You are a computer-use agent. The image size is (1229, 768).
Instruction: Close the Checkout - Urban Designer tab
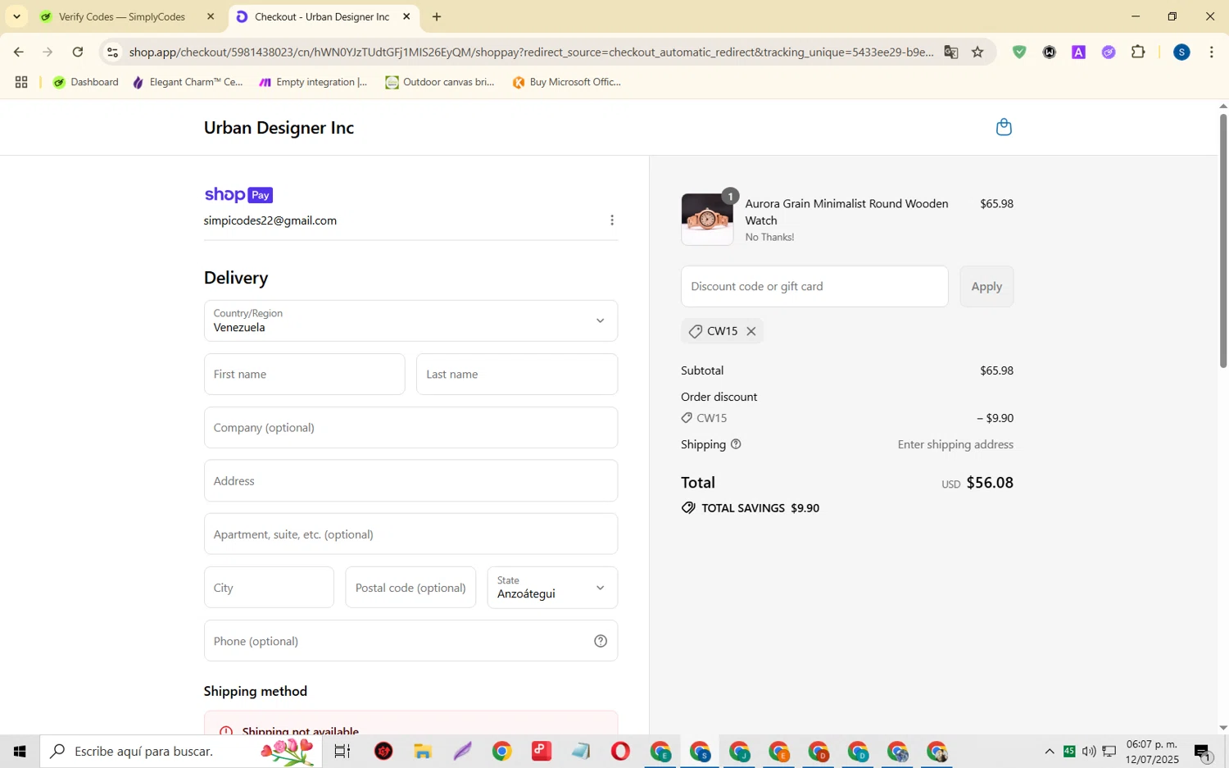(x=406, y=16)
